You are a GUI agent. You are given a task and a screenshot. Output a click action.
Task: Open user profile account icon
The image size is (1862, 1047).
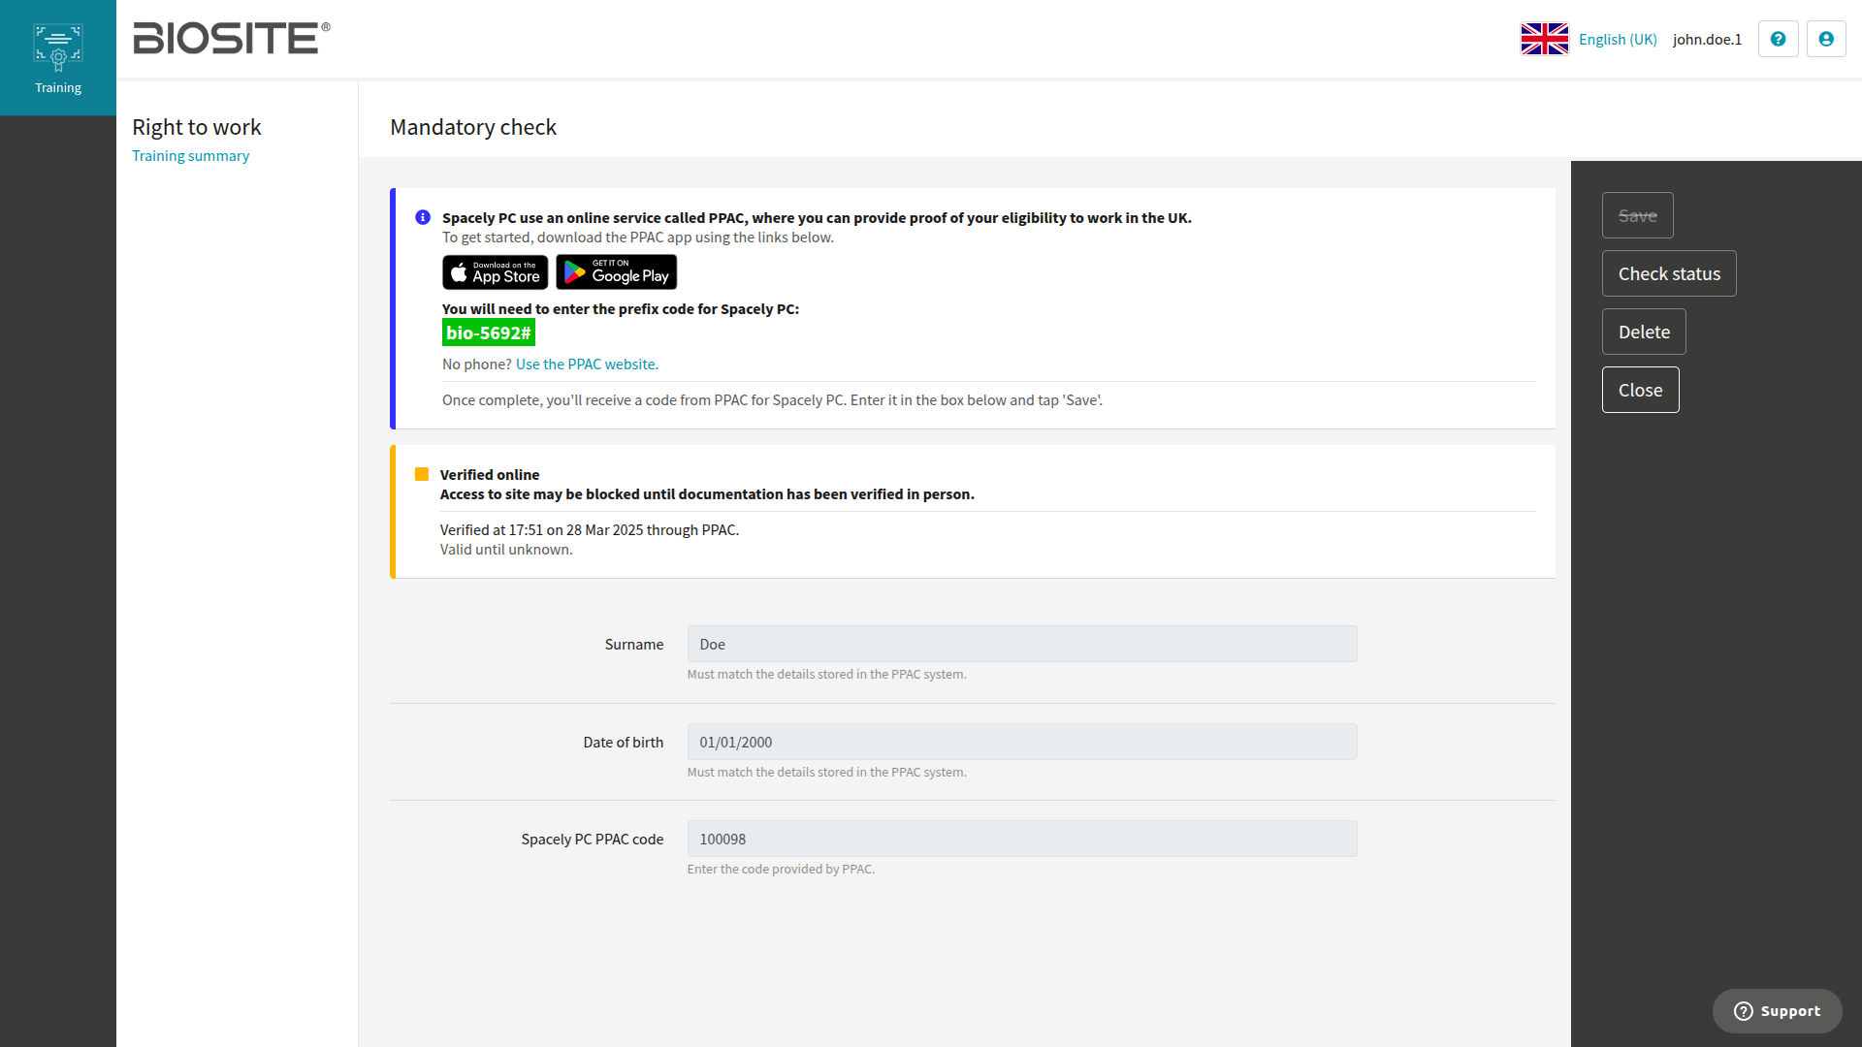click(1825, 39)
